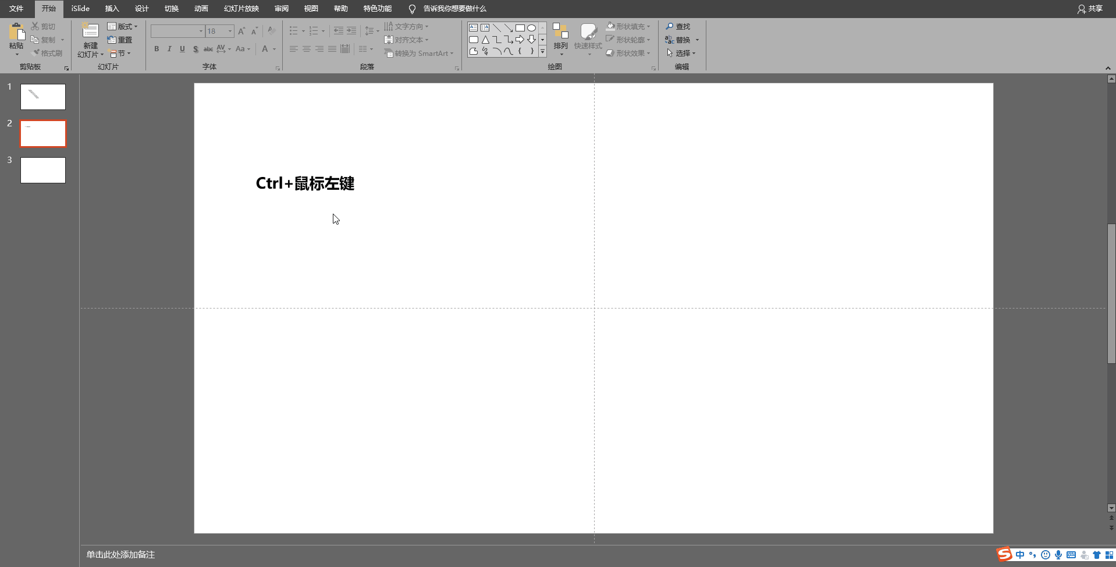Open the Arrange (排列) tool
1116x567 pixels.
click(x=560, y=36)
